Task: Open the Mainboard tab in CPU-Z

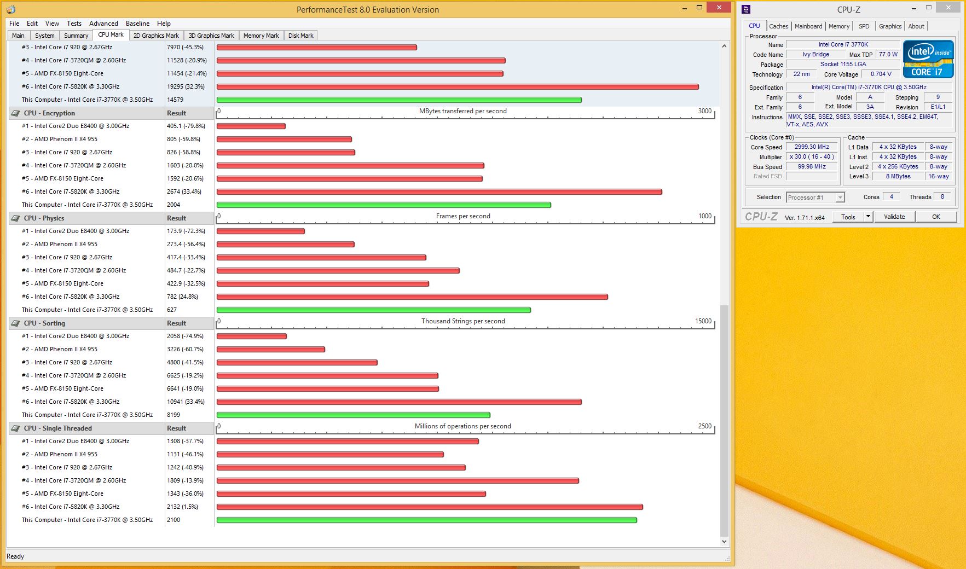Action: (x=808, y=26)
